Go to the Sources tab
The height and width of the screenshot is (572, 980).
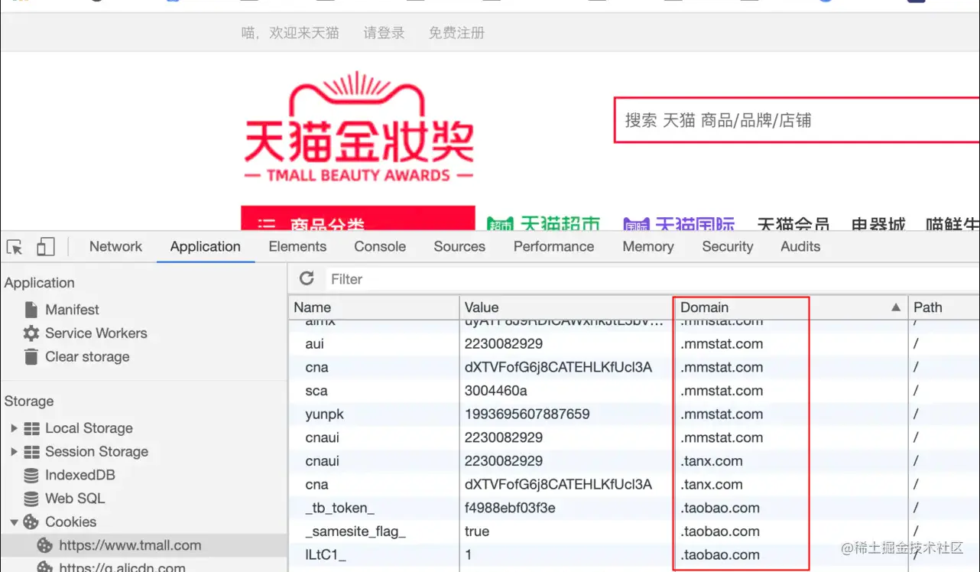pos(459,246)
